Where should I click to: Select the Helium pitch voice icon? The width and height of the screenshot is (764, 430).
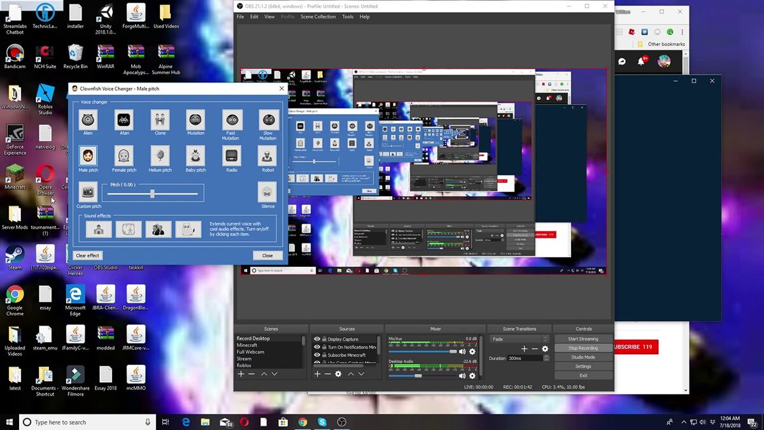pos(160,155)
